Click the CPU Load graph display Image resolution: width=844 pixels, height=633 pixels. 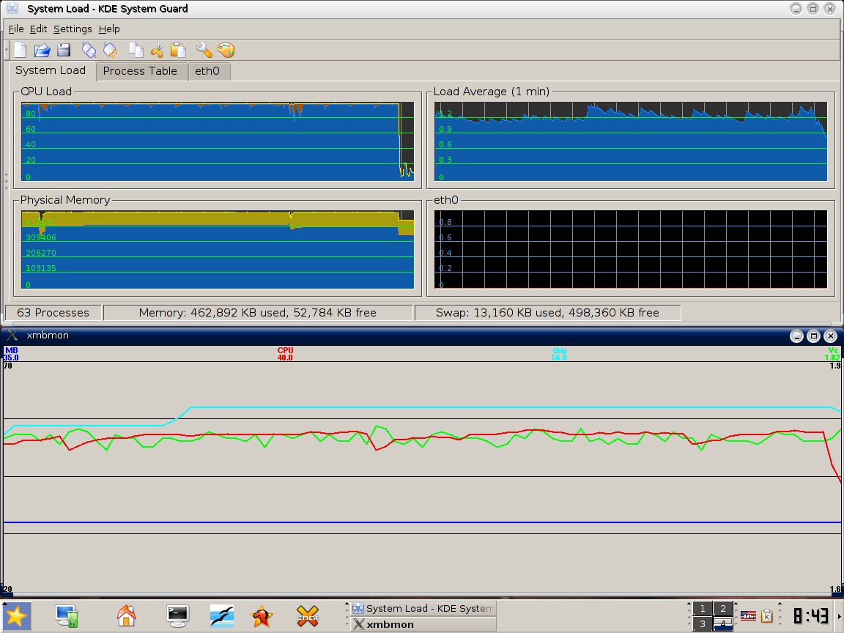point(217,141)
